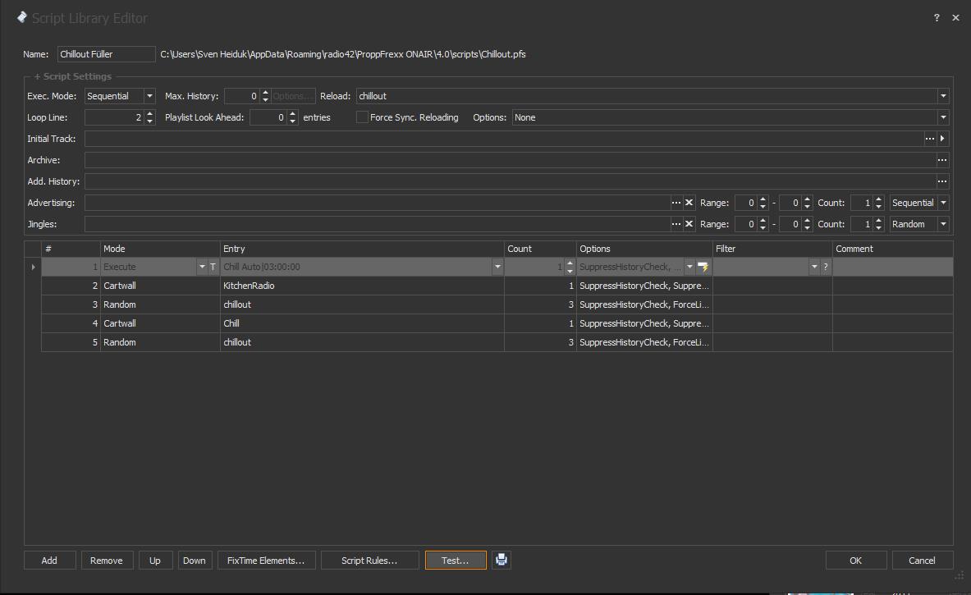Screen dimensions: 971x595
Task: Click the Add button
Action: [49, 561]
